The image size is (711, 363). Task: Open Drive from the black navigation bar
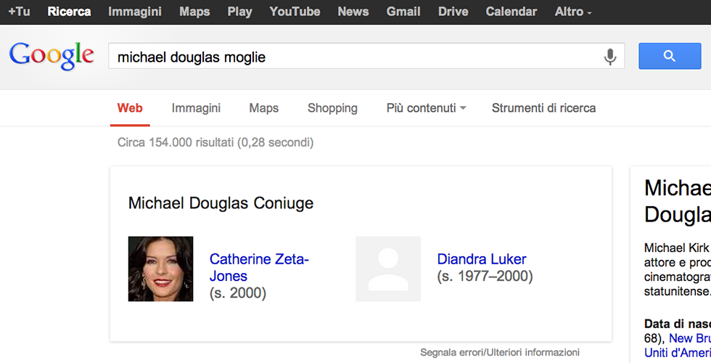coord(453,12)
